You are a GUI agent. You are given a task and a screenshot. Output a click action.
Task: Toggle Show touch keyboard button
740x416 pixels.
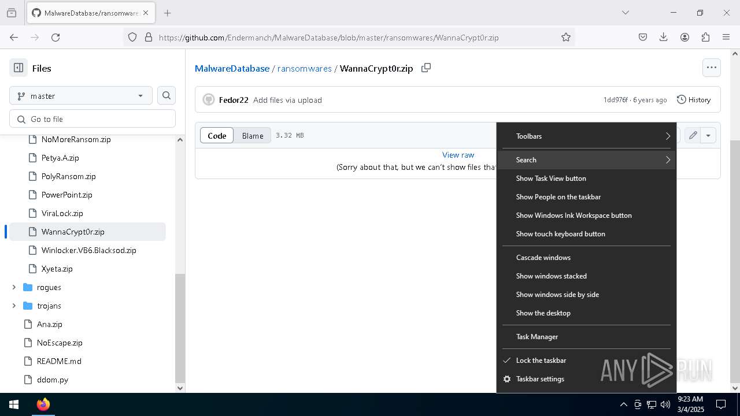[x=586, y=234]
